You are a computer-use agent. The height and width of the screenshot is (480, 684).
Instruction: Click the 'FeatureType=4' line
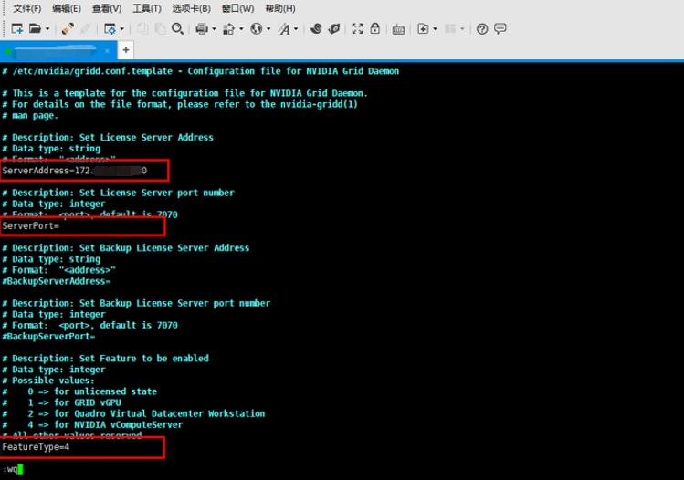point(36,447)
